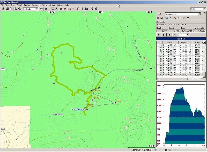Open the Search menu
Screen dimensions: 207x152
point(20,5)
